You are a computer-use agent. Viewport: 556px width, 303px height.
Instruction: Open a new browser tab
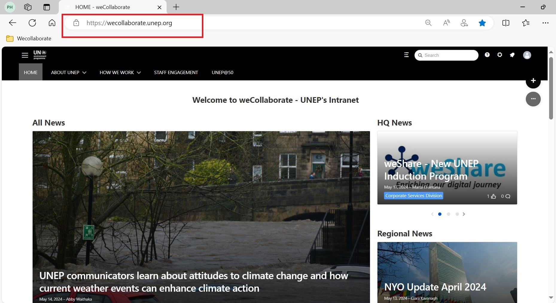coord(176,7)
